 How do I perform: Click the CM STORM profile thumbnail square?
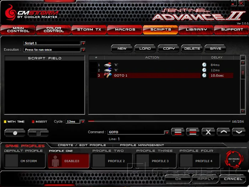point(12,161)
